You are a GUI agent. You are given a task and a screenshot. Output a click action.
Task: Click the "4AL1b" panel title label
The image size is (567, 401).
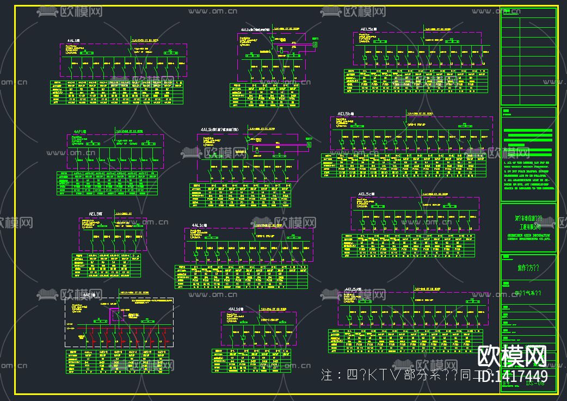tap(219, 129)
